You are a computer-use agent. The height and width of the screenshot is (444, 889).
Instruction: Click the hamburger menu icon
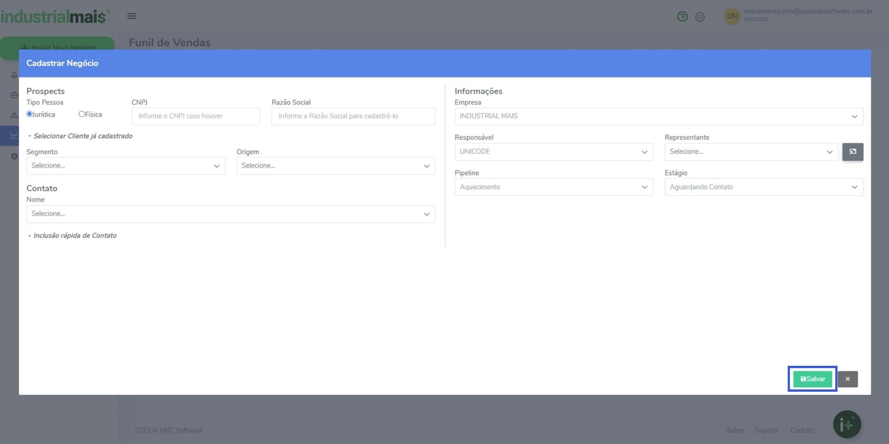pyautogui.click(x=132, y=16)
